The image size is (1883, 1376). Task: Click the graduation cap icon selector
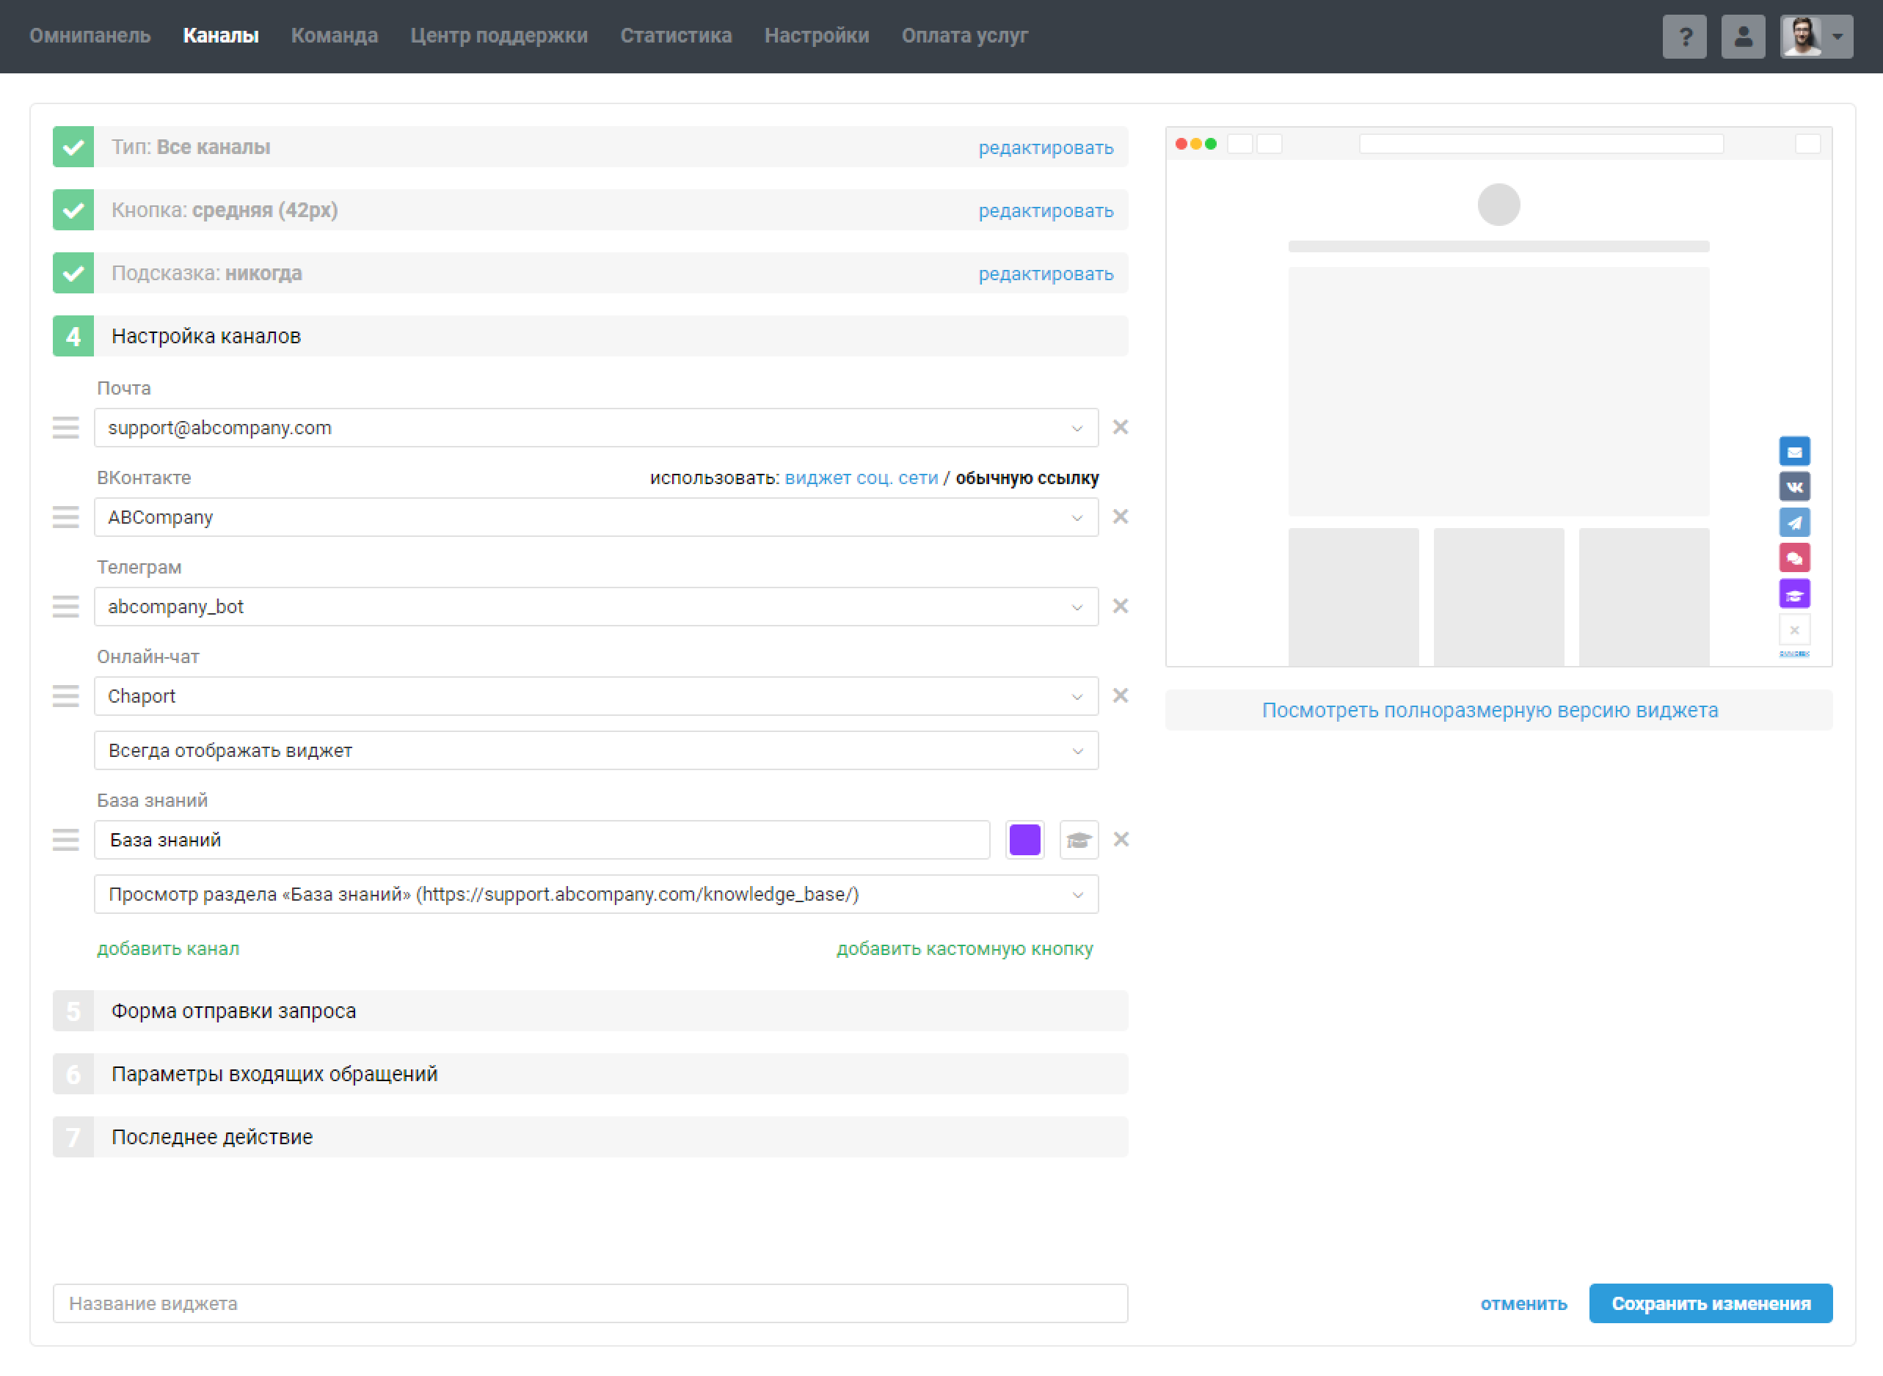(1078, 840)
